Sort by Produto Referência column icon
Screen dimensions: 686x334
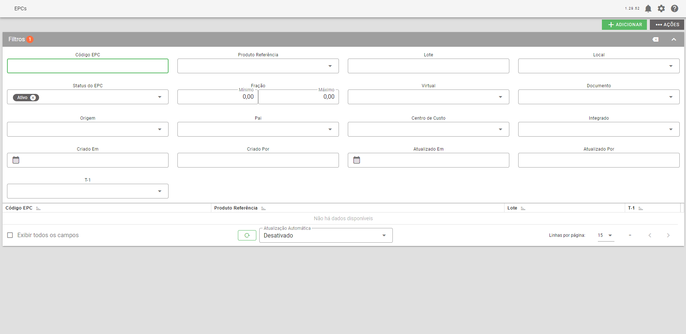coord(263,208)
